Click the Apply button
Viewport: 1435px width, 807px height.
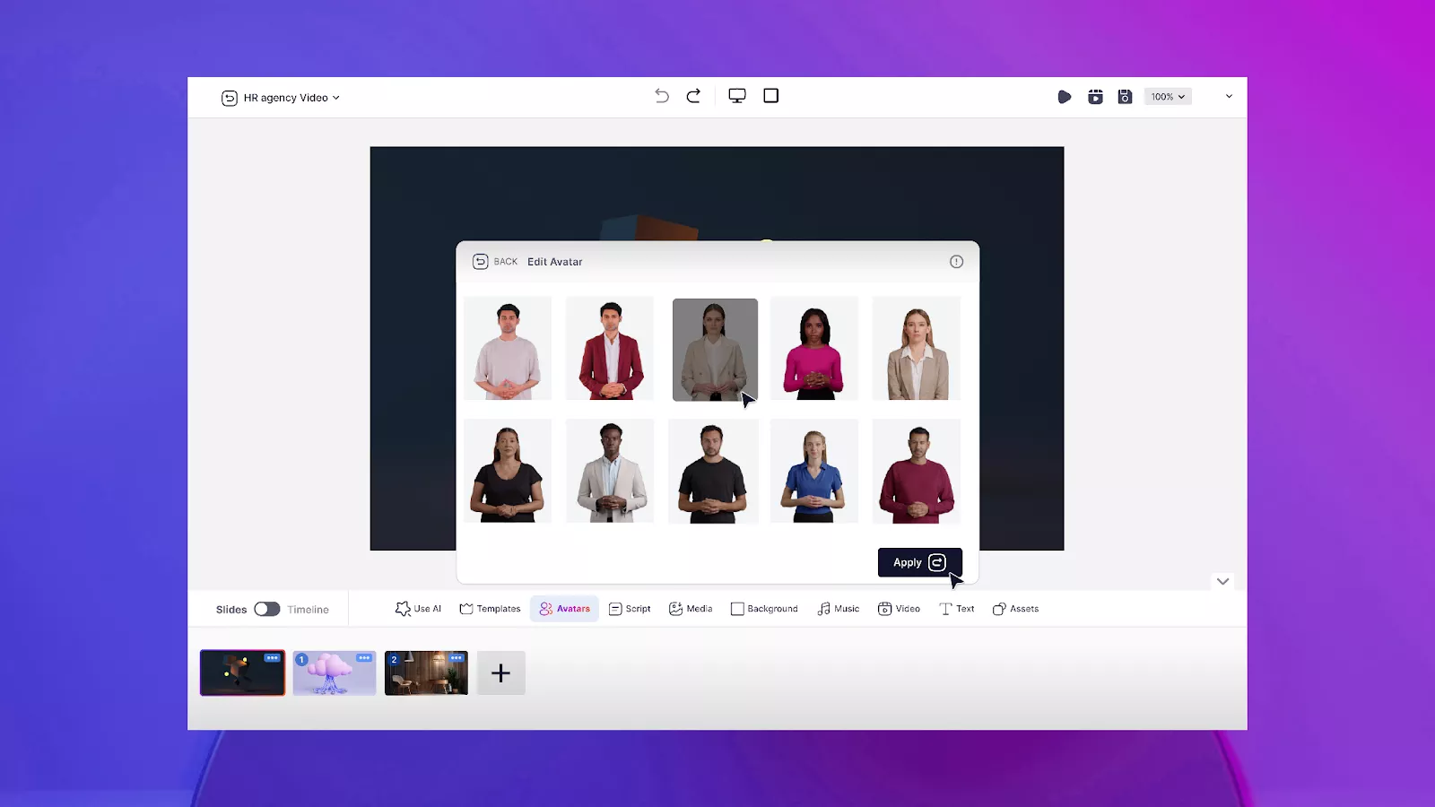click(919, 562)
